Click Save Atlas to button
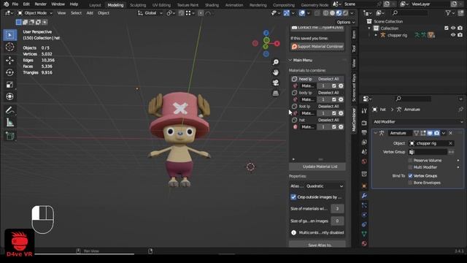Screen dimensions: 467x263 317,245
